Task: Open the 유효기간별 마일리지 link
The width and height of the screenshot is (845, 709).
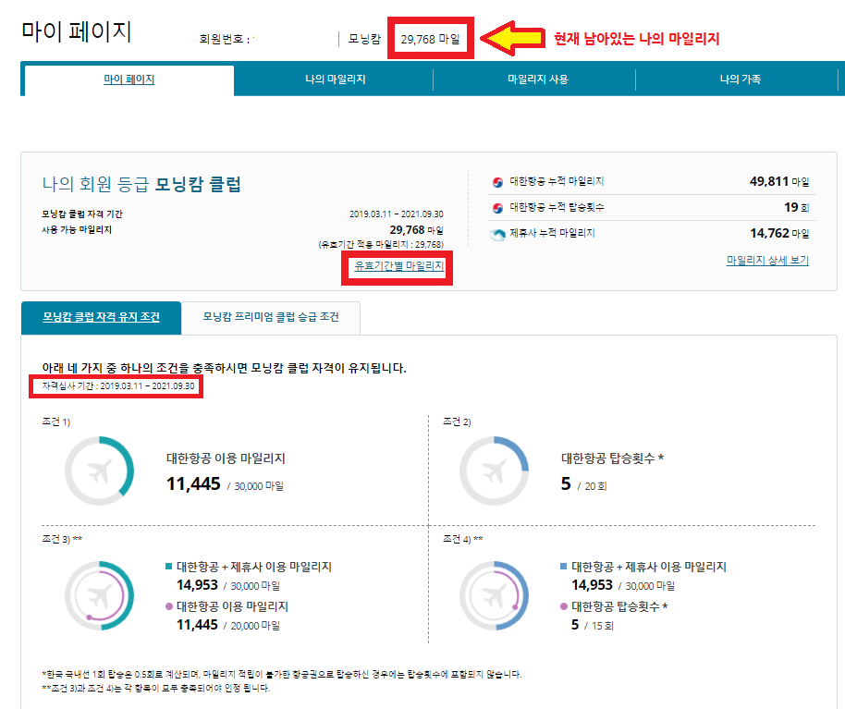Action: tap(398, 265)
